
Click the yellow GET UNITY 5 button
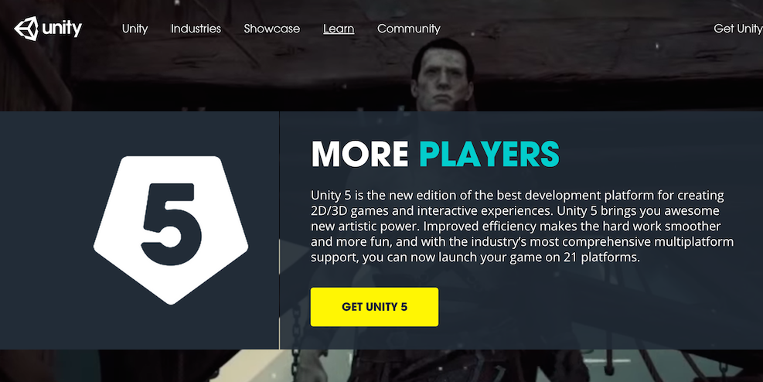pyautogui.click(x=374, y=306)
